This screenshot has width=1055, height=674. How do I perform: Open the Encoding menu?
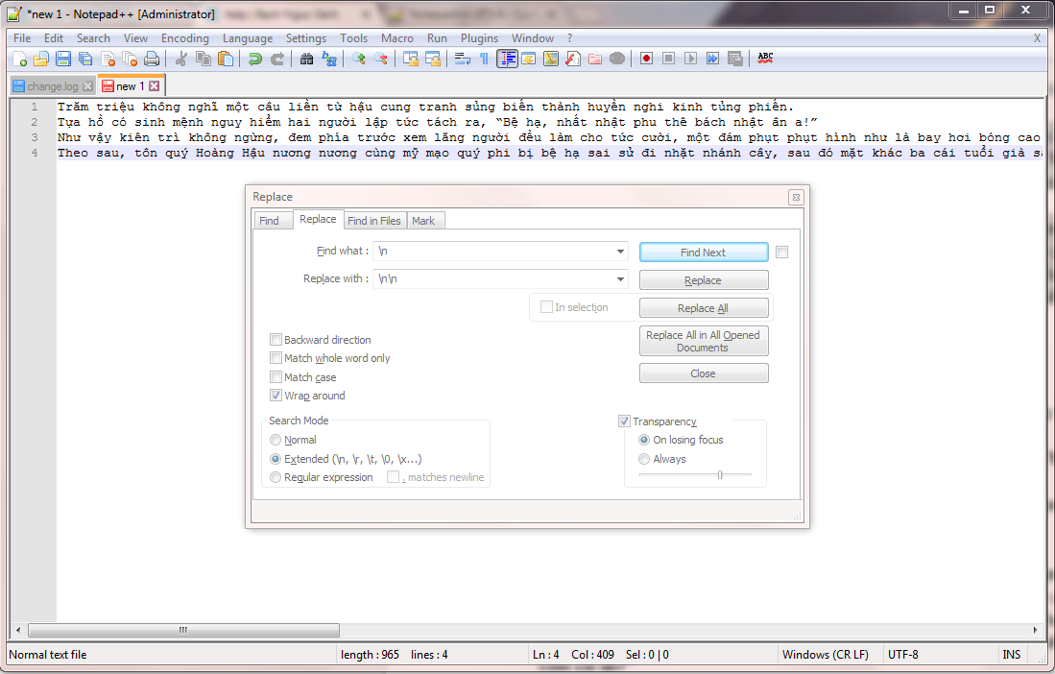(184, 38)
